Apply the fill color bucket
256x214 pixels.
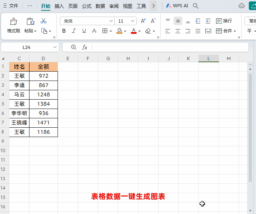coord(119,31)
